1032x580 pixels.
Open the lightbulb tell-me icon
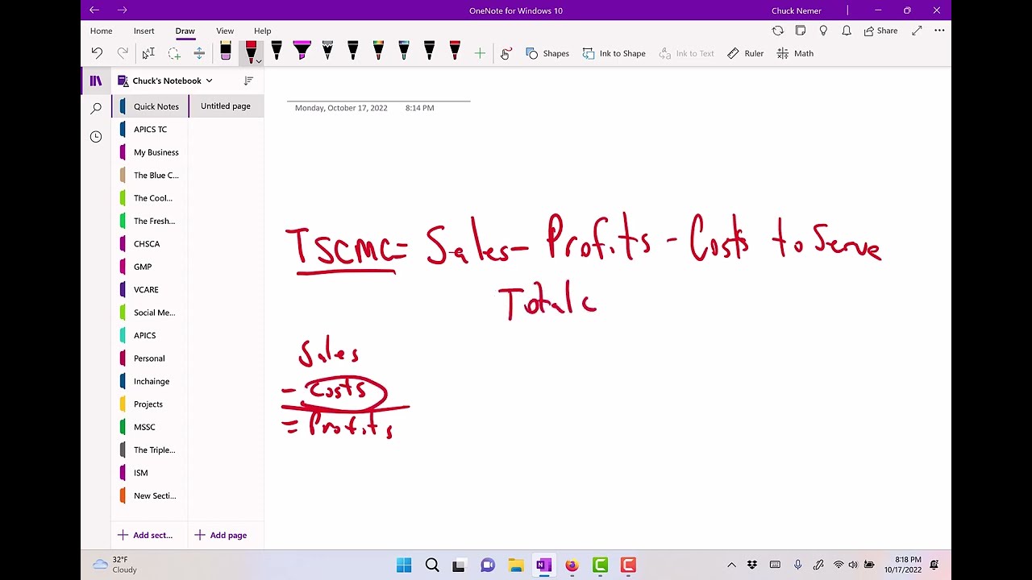point(823,31)
